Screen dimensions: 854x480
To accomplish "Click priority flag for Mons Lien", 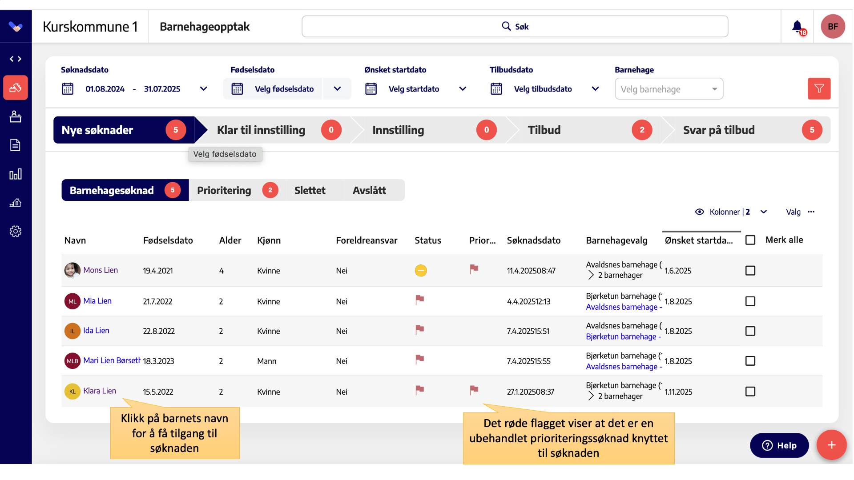I will 474,269.
